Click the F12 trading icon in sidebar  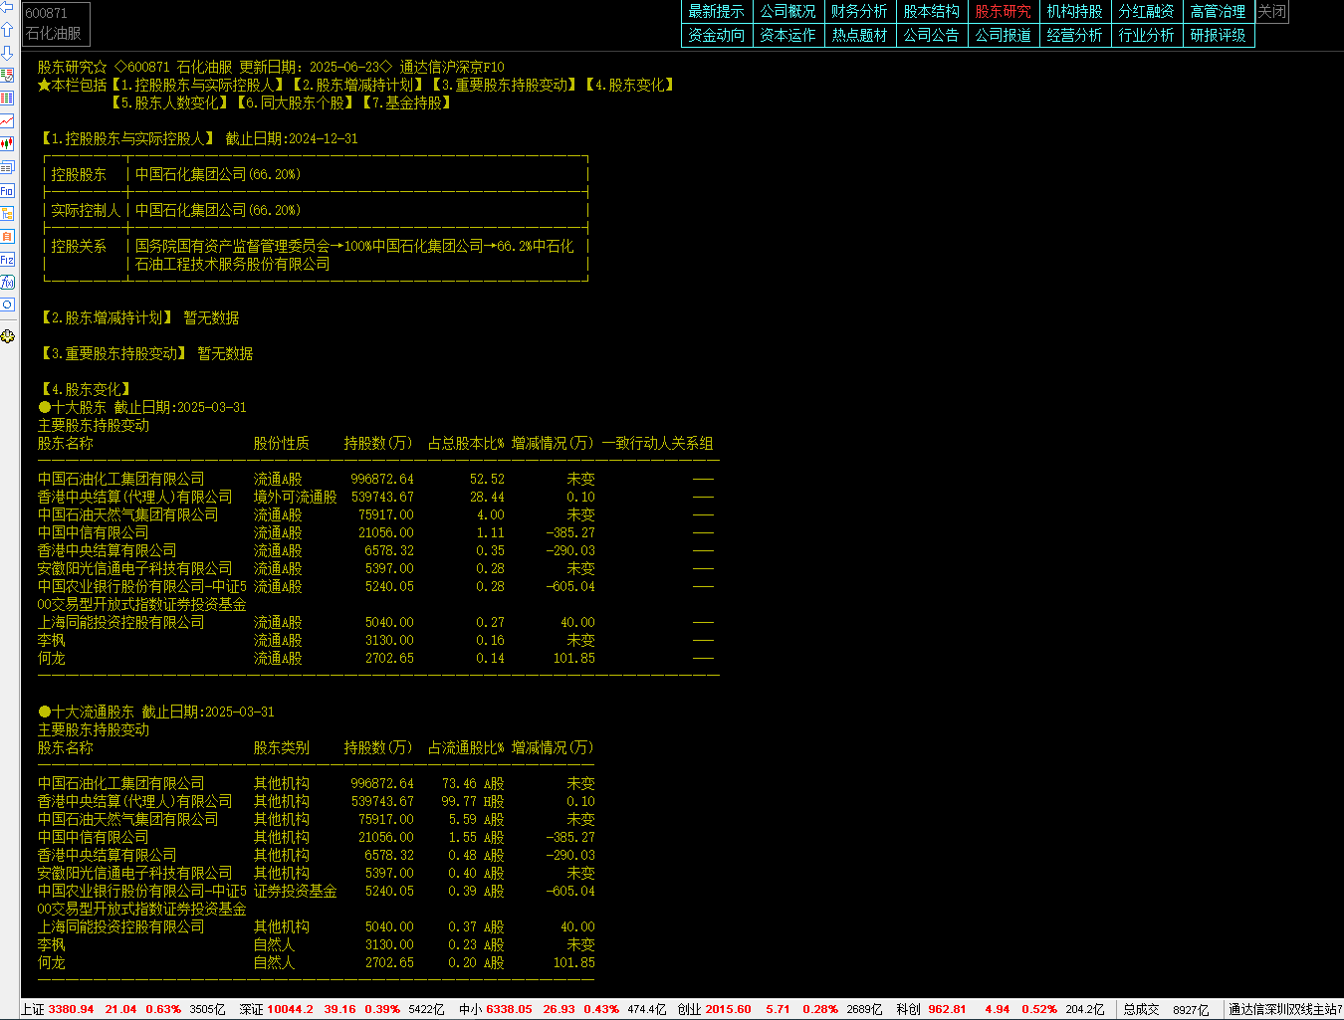[7, 259]
